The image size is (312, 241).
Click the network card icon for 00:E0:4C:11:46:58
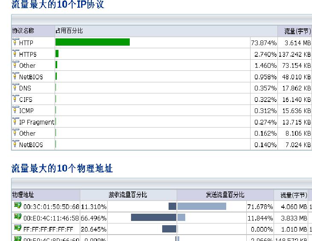pyautogui.click(x=17, y=217)
